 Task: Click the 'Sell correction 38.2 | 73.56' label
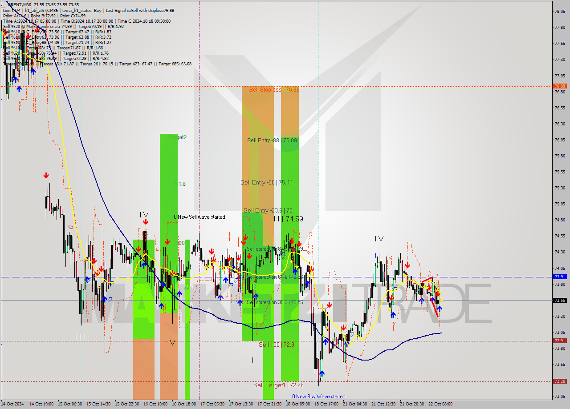(x=275, y=302)
